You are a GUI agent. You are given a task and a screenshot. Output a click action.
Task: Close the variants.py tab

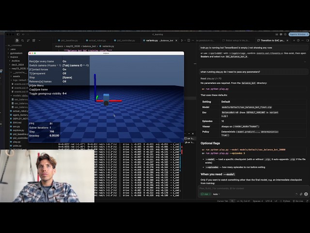[x=176, y=40]
